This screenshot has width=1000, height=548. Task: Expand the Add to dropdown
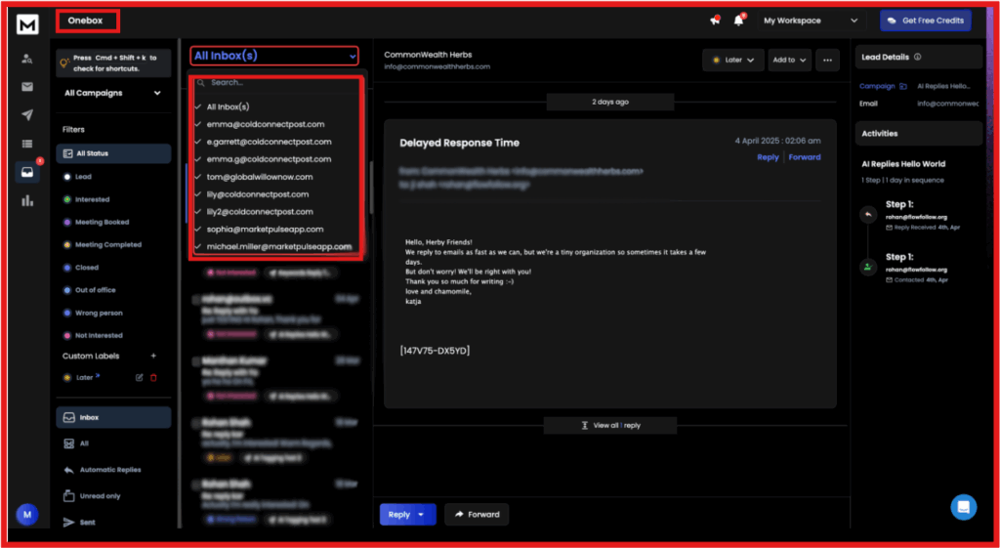click(789, 61)
